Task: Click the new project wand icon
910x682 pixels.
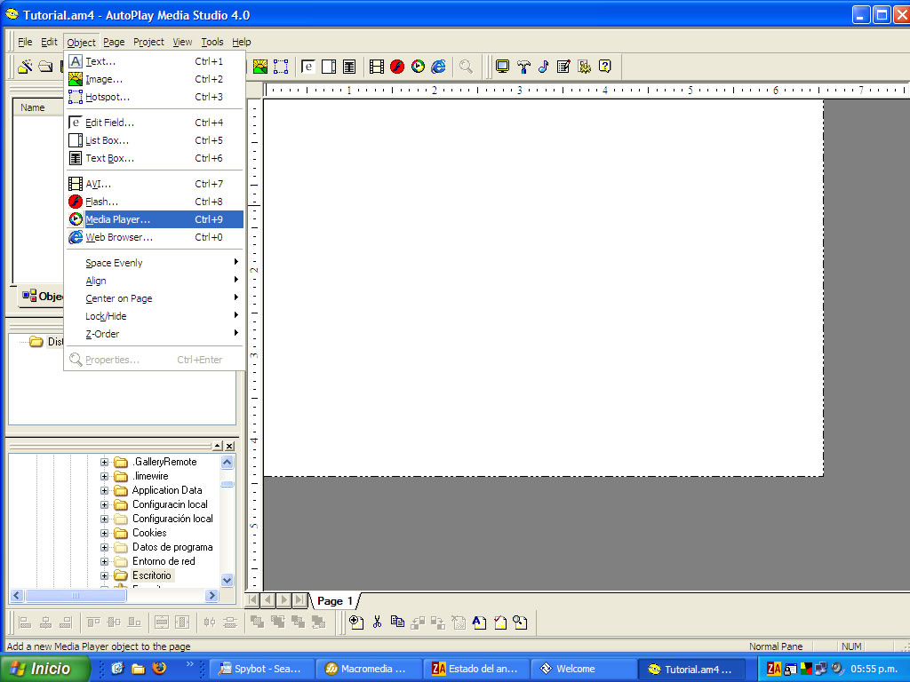Action: (x=25, y=67)
